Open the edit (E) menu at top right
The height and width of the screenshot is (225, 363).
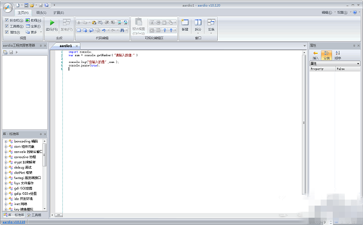(327, 13)
